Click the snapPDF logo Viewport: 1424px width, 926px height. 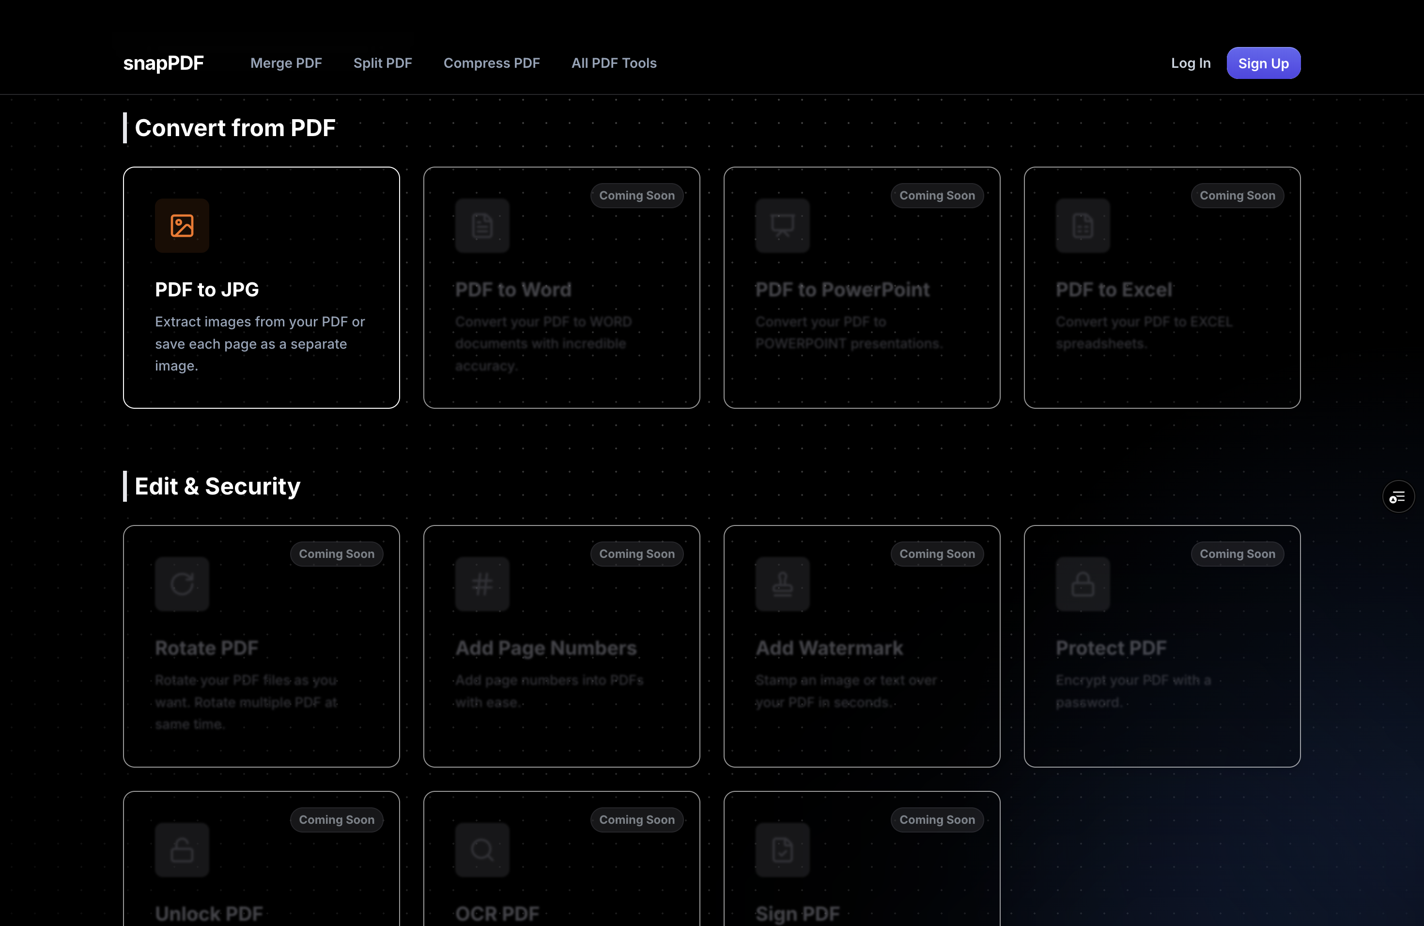tap(163, 63)
